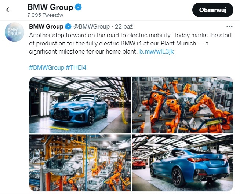Click the tweet text about electric mobility
Image resolution: width=240 pixels, height=195 pixels.
click(130, 44)
